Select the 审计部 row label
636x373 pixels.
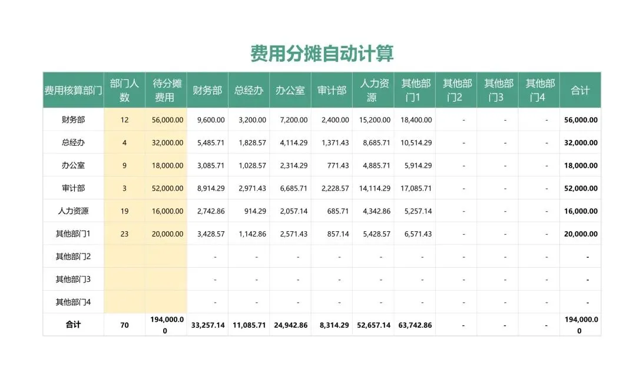pyautogui.click(x=74, y=188)
